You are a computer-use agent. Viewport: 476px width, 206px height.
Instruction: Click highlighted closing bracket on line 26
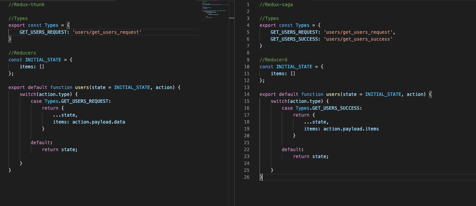(261, 177)
